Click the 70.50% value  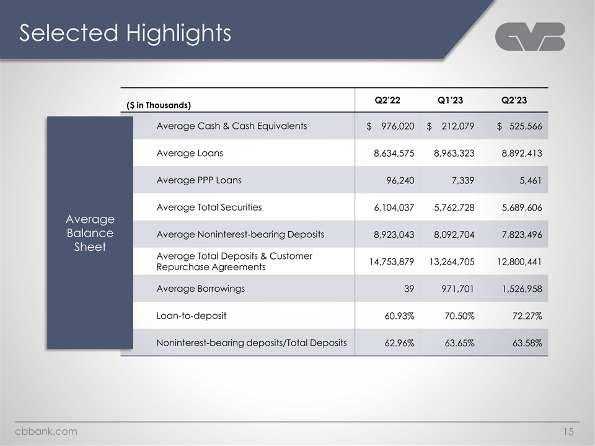[459, 316]
